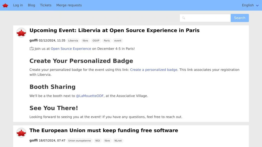Focus the search text field
The height and width of the screenshot is (147, 262).
pyautogui.click(x=208, y=18)
